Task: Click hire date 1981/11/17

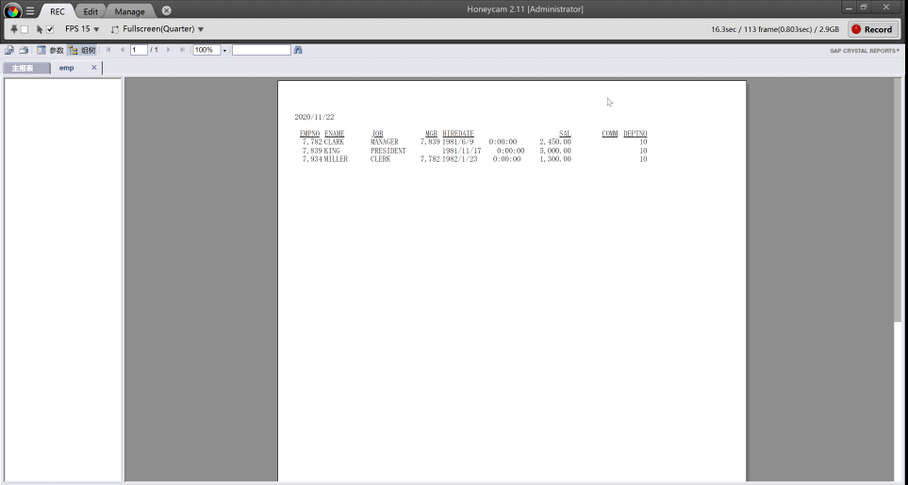Action: tap(461, 151)
